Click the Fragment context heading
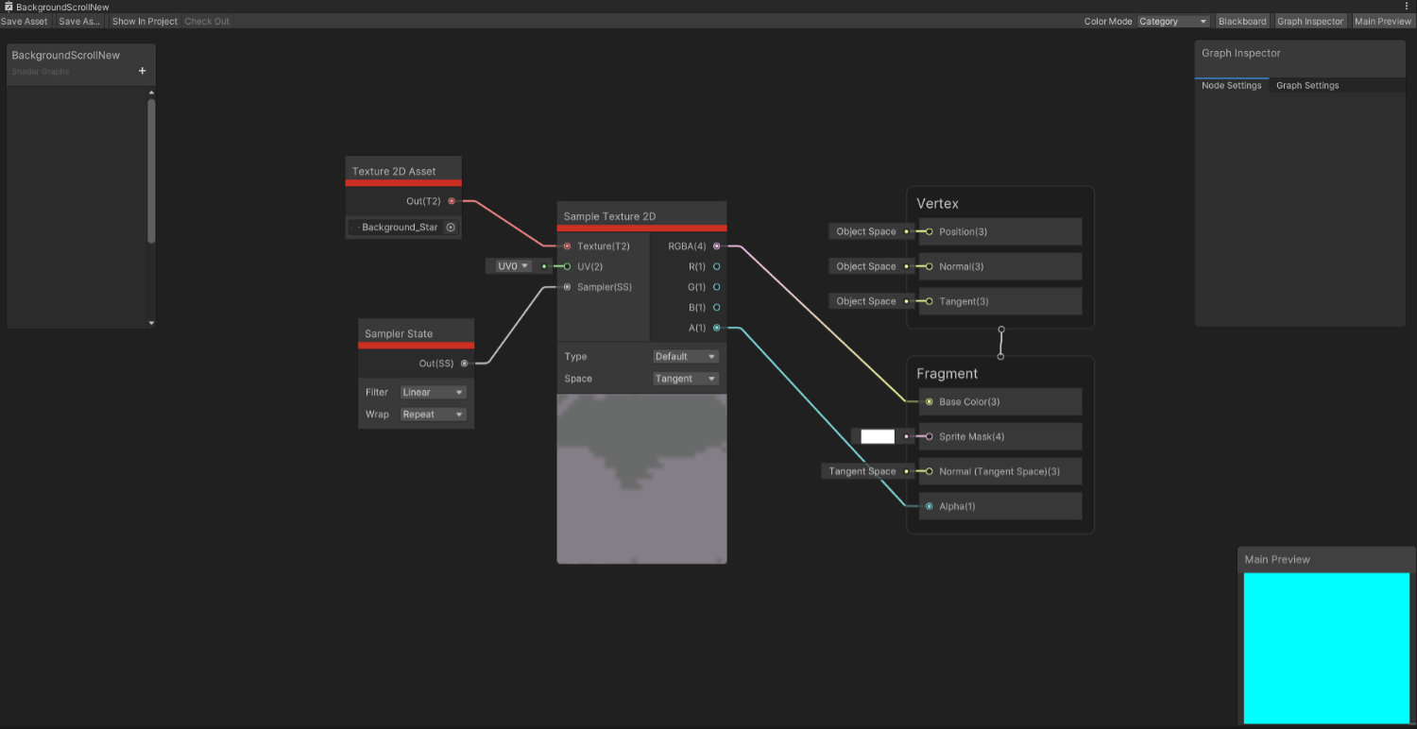 947,374
